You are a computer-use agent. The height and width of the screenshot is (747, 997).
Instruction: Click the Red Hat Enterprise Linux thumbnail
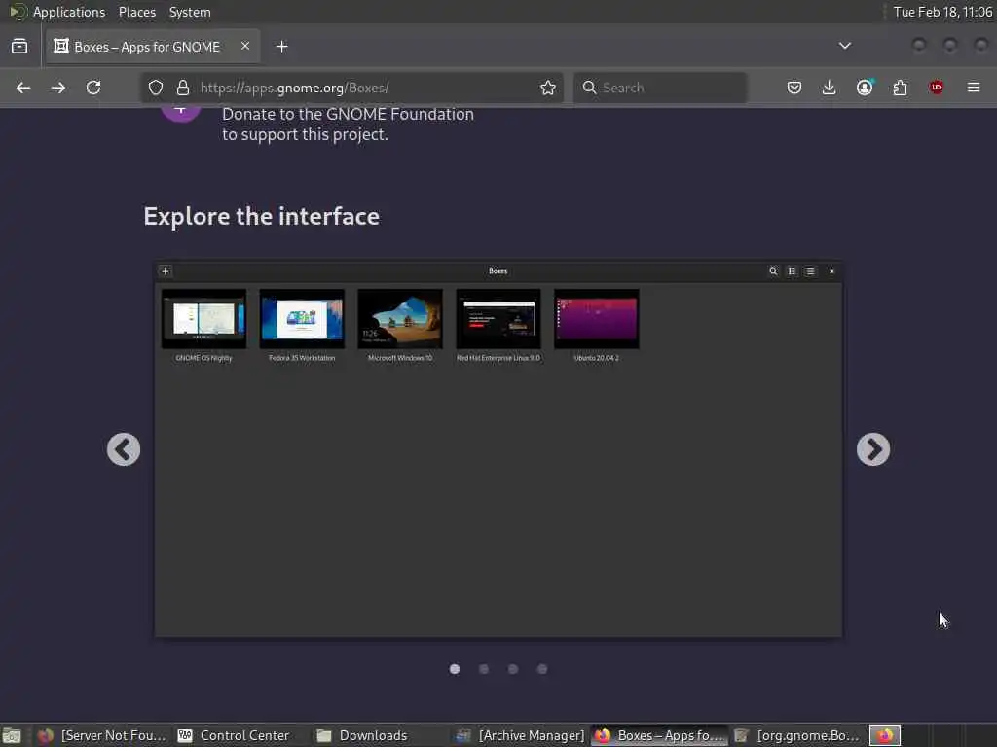coord(498,319)
